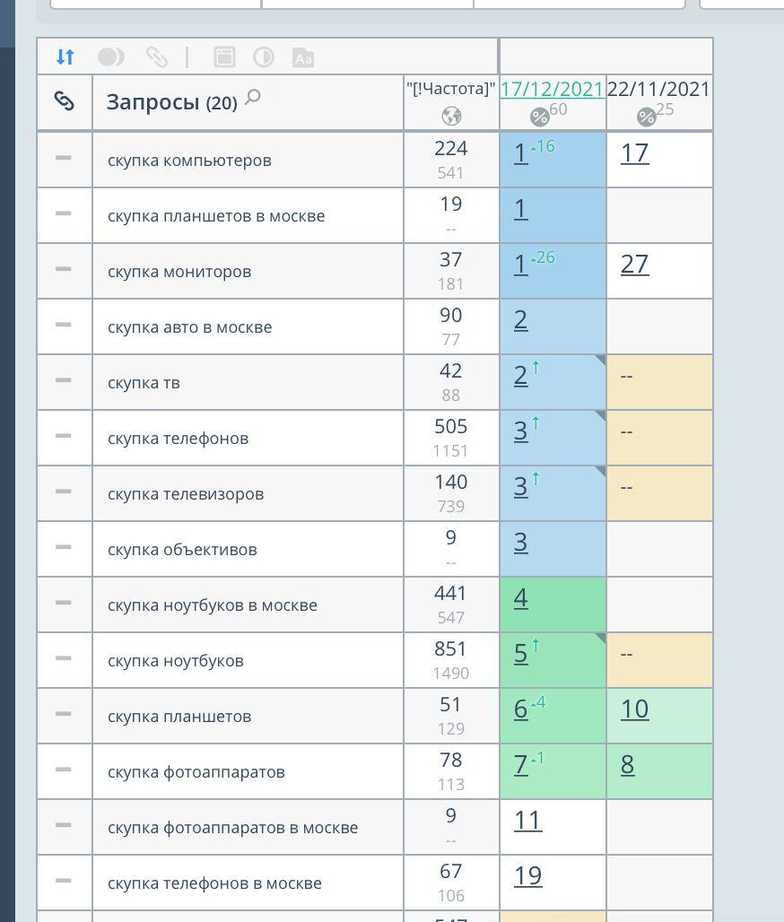This screenshot has width=784, height=922.
Task: Expand corner marker in скупка ноутбуков cell
Action: (600, 638)
